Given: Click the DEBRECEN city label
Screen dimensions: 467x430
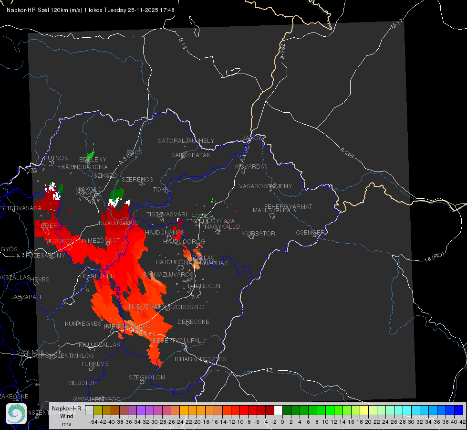Looking at the screenshot, I should (204, 286).
